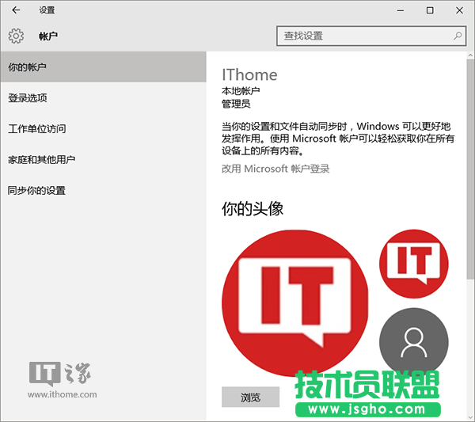This screenshot has height=422, width=475.
Task: Click the 浏览 browse button
Action: pos(250,397)
